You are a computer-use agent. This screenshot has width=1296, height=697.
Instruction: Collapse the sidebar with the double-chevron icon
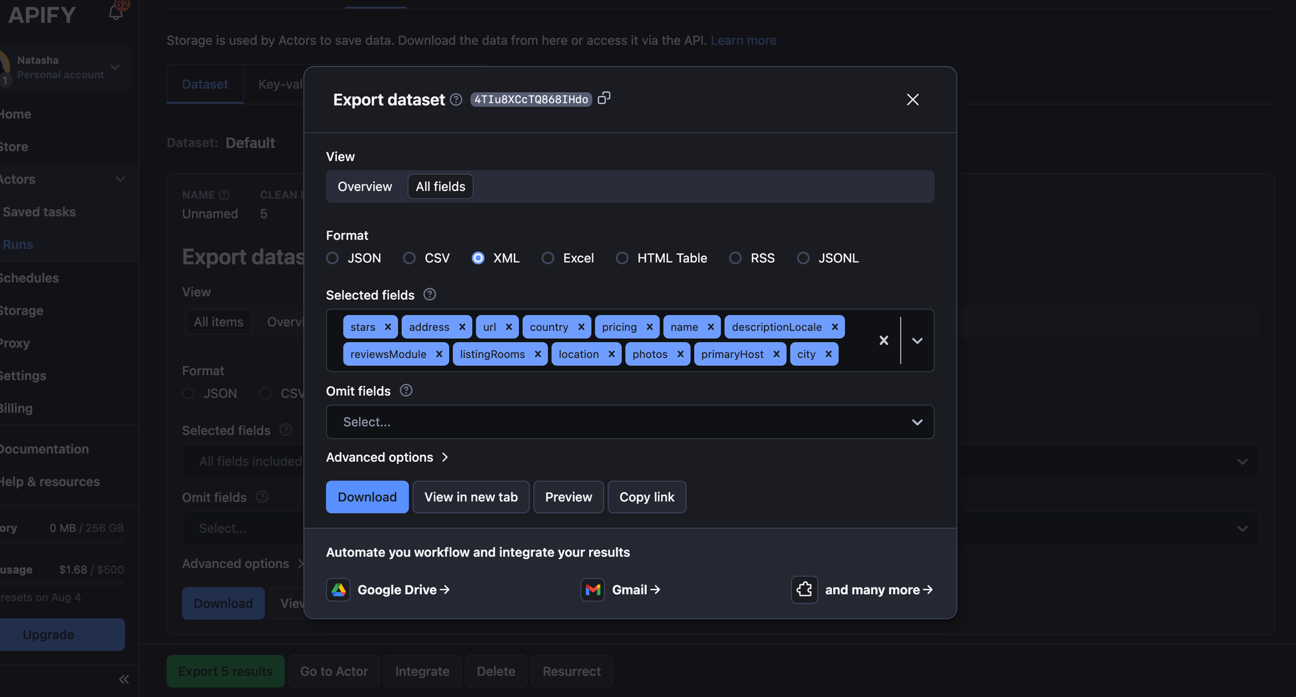[124, 679]
